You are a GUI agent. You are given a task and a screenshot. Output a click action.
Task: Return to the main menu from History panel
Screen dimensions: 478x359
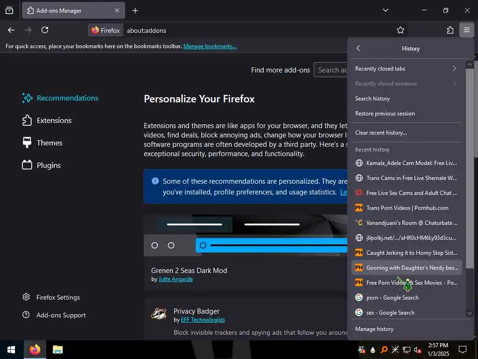358,48
